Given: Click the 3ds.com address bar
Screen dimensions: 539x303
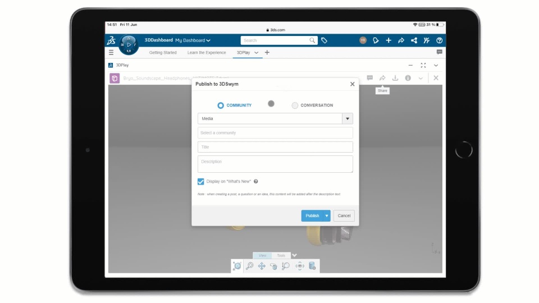Looking at the screenshot, I should point(275,30).
